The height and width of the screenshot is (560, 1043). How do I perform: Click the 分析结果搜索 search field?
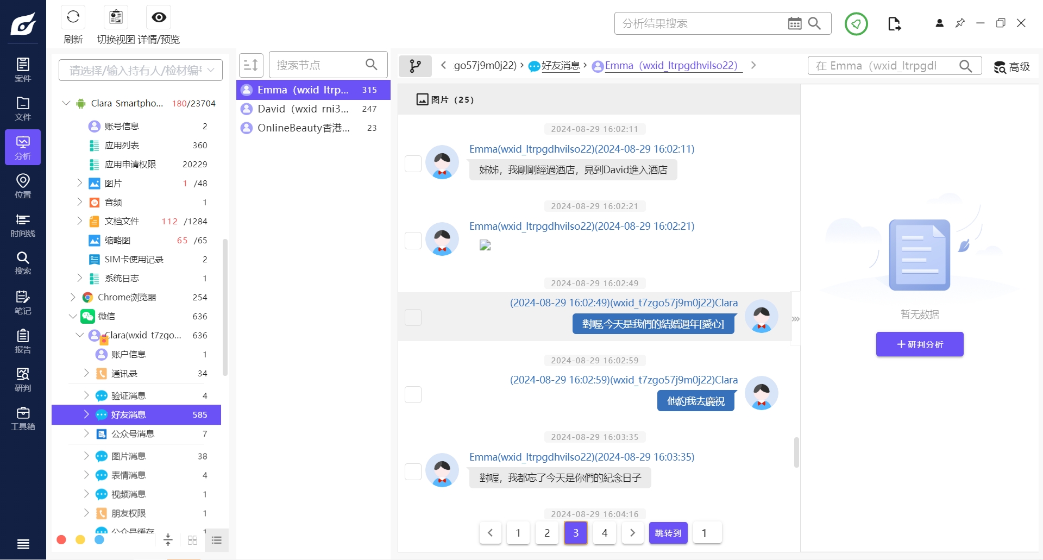click(x=701, y=23)
